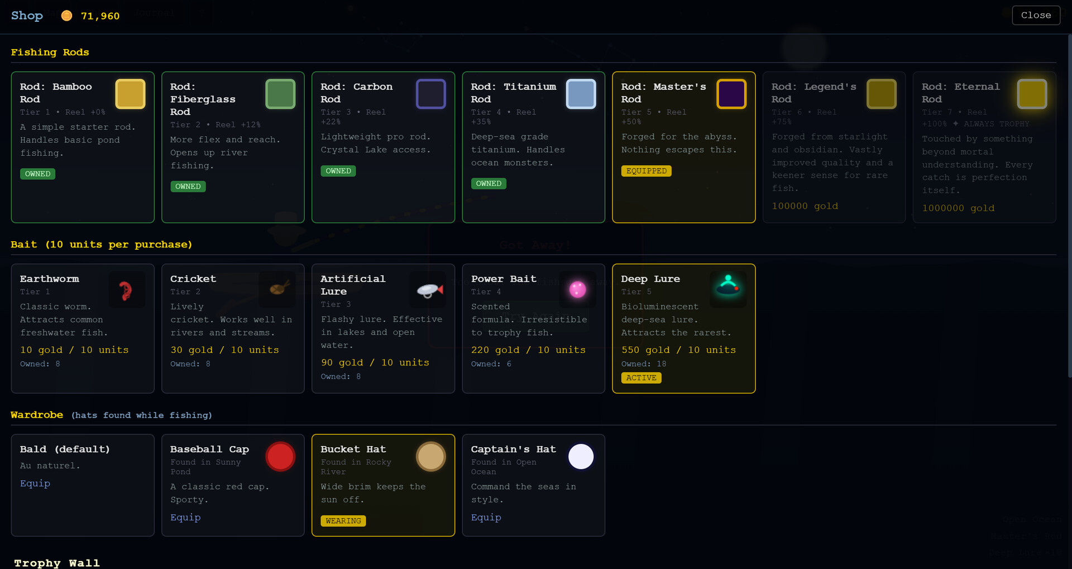
Task: Click the Bamboo Rod yellow swatch
Action: tap(130, 94)
